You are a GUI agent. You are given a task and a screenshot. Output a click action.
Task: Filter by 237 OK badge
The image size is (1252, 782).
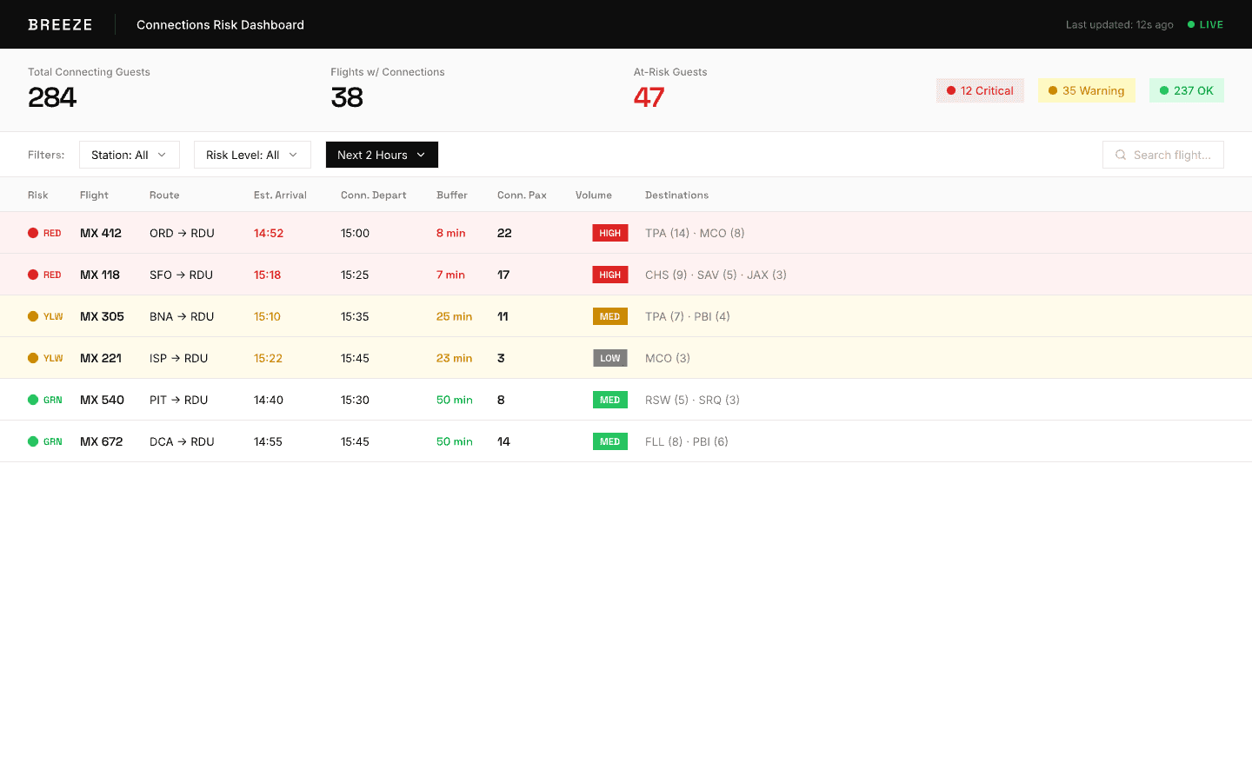point(1187,90)
